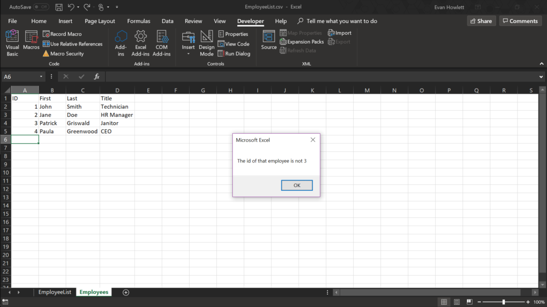547x307 pixels.
Task: Toggle the AutoSave switch
Action: [41, 7]
